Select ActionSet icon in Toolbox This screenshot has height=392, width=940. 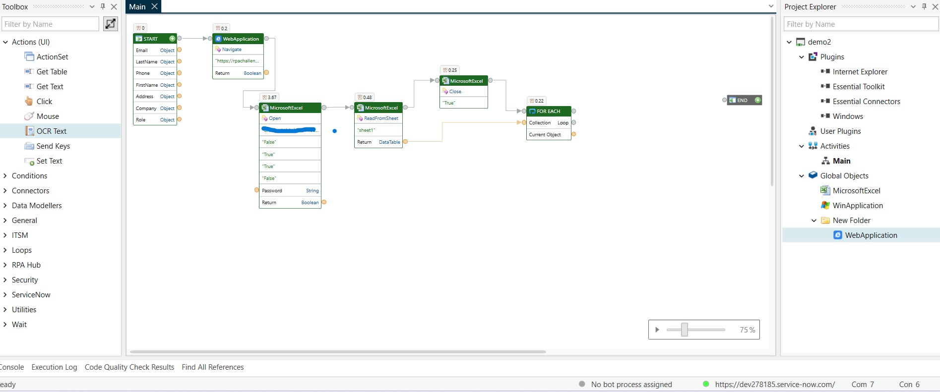click(x=29, y=56)
